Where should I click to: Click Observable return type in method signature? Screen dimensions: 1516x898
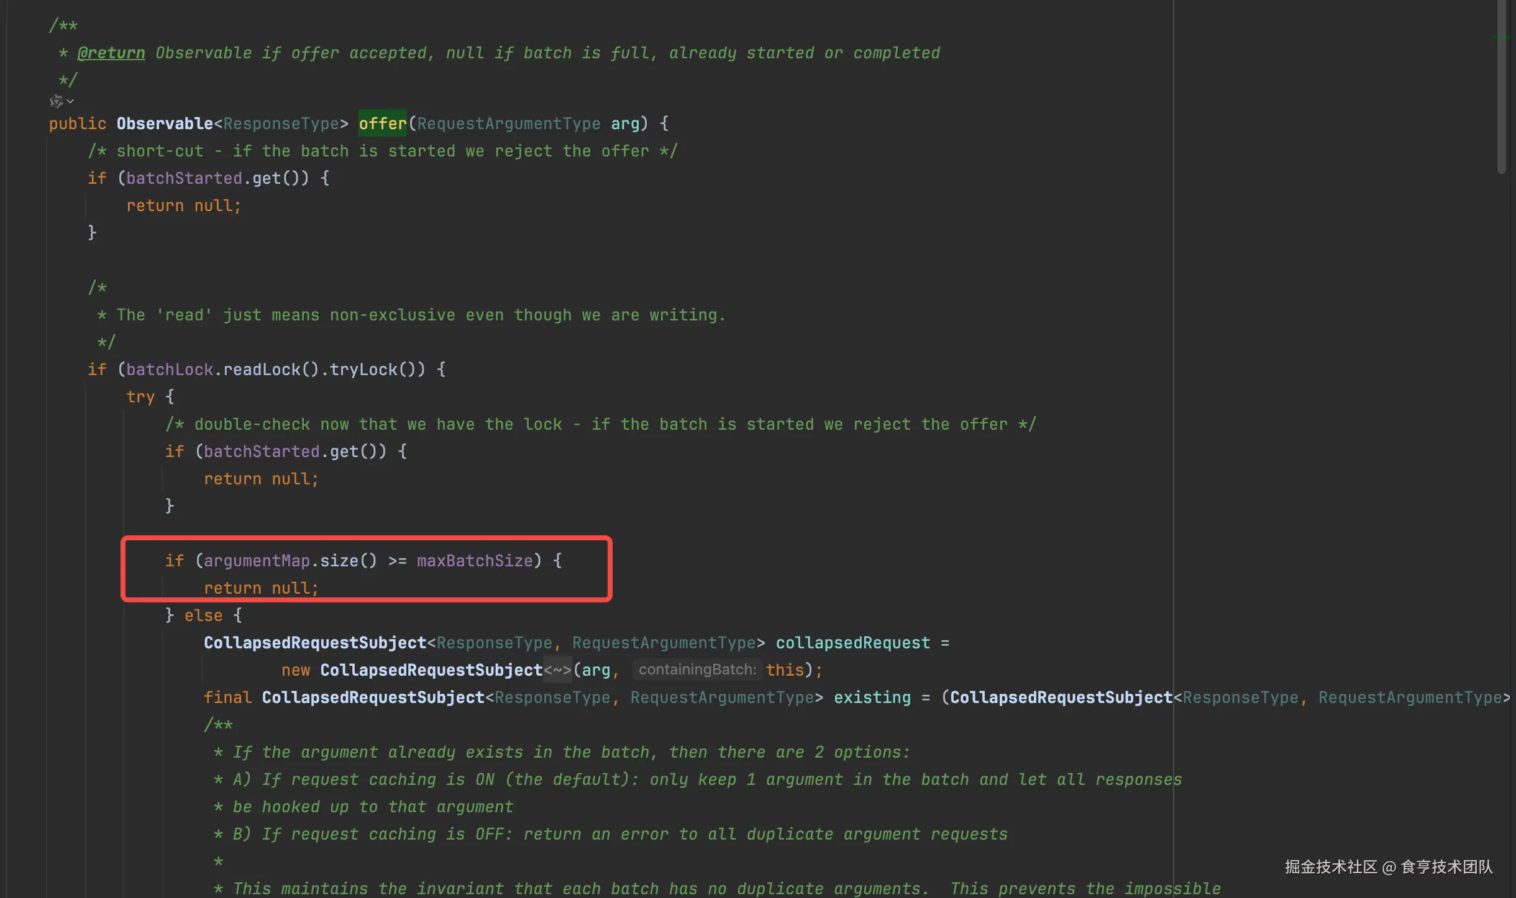tap(165, 124)
